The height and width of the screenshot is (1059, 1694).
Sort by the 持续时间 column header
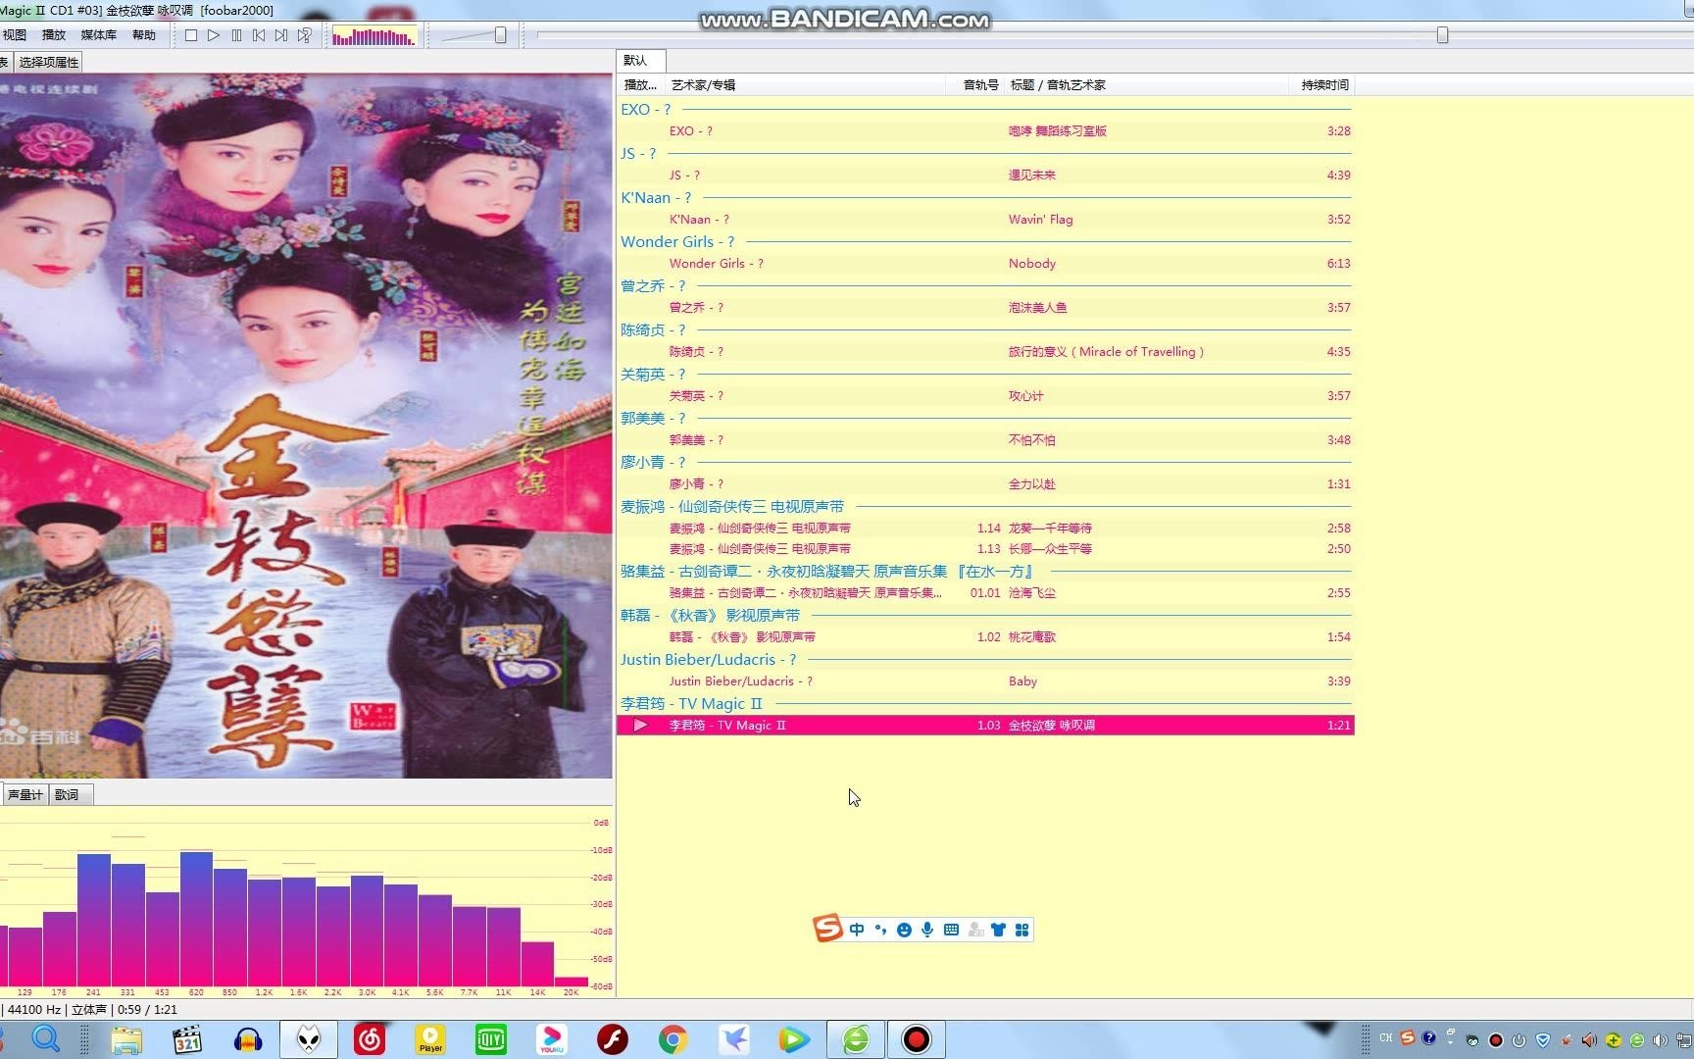1322,85
